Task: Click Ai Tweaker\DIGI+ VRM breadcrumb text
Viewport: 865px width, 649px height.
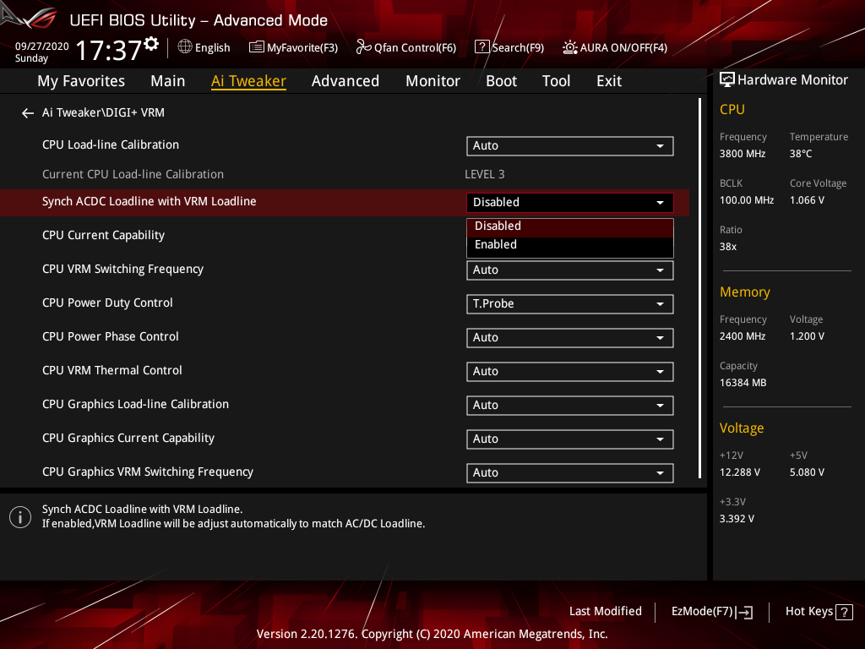Action: coord(103,112)
